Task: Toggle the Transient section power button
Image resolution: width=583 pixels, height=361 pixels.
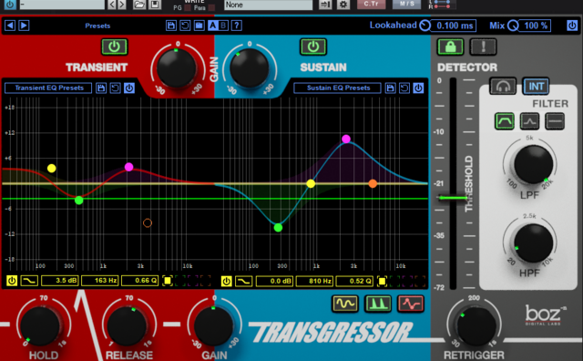Action: 114,46
